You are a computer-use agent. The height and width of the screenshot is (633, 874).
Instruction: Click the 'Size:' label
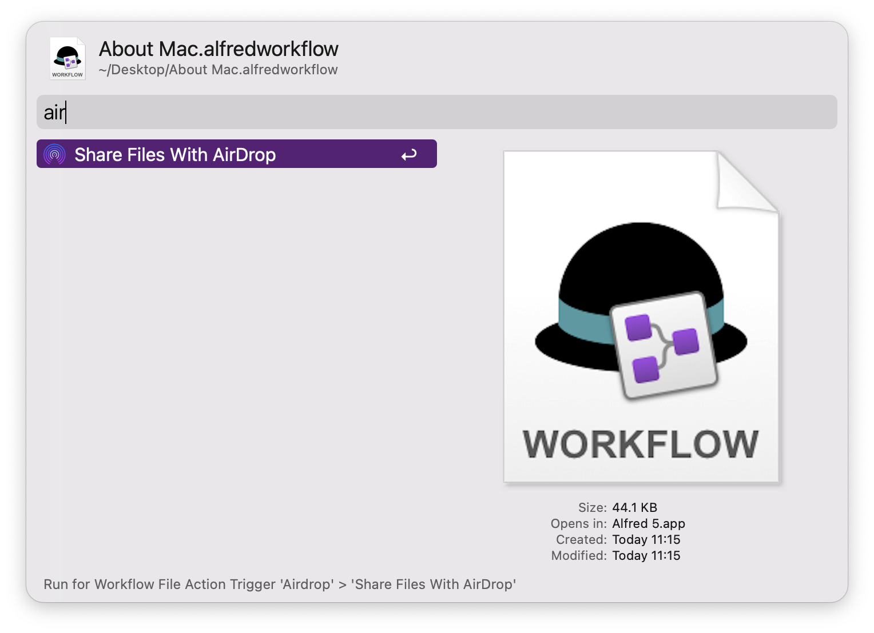(592, 507)
